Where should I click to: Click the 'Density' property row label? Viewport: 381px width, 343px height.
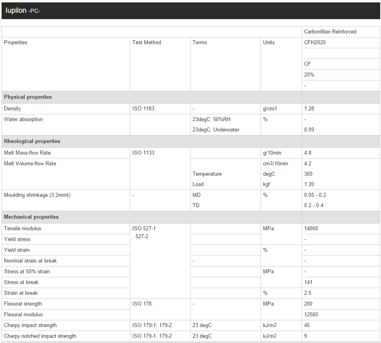click(x=12, y=109)
